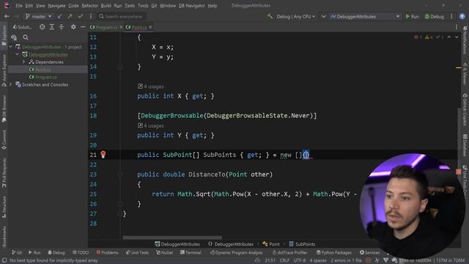Open the Refactor menu
Screen dimensions: 469x264
(x=89, y=6)
